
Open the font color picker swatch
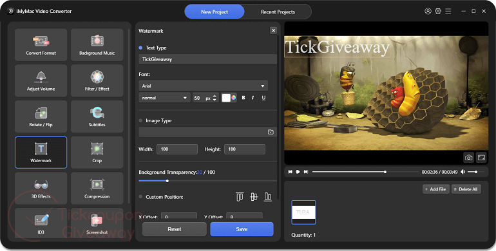point(226,98)
